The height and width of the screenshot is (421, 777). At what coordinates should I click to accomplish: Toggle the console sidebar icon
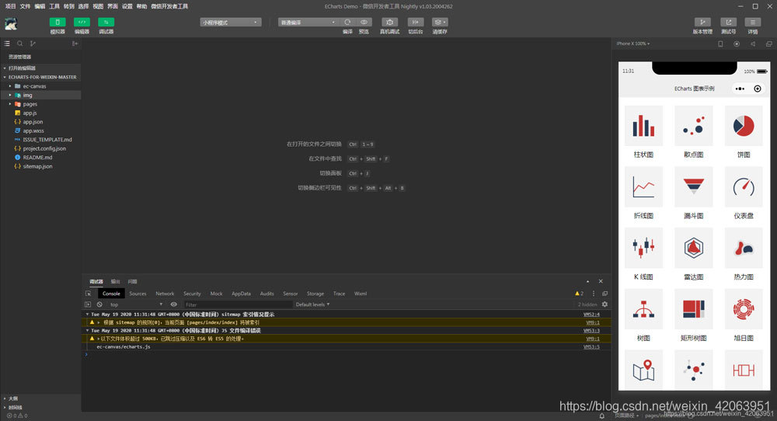88,304
